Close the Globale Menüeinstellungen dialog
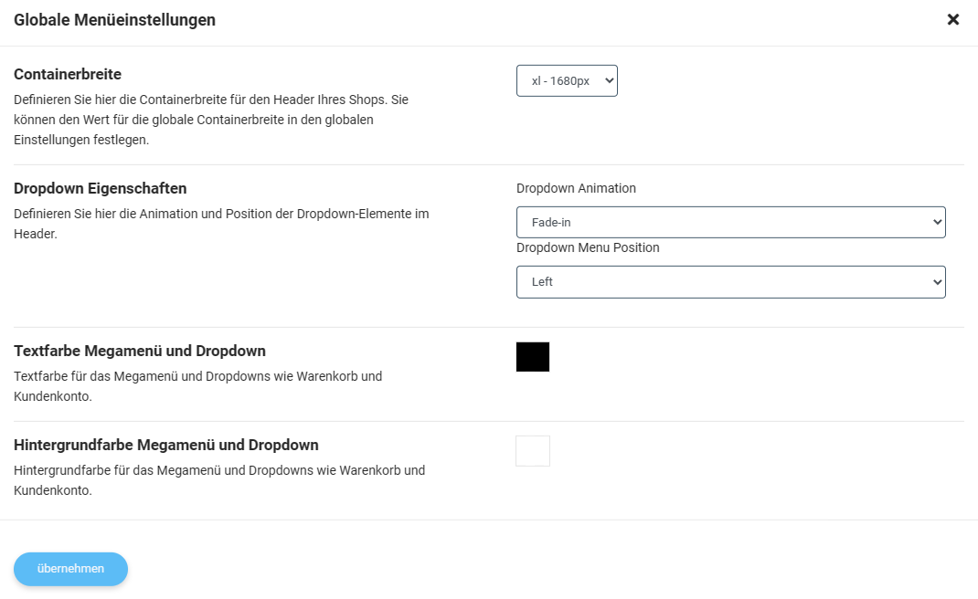 click(952, 20)
